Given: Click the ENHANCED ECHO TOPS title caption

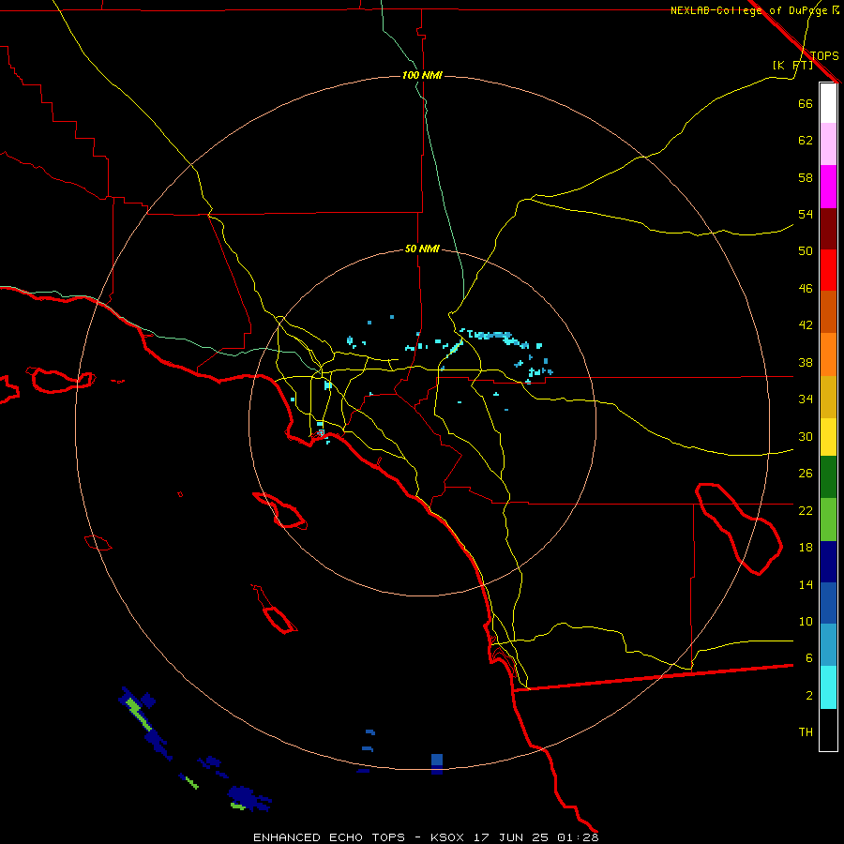Looking at the screenshot, I should pyautogui.click(x=426, y=837).
